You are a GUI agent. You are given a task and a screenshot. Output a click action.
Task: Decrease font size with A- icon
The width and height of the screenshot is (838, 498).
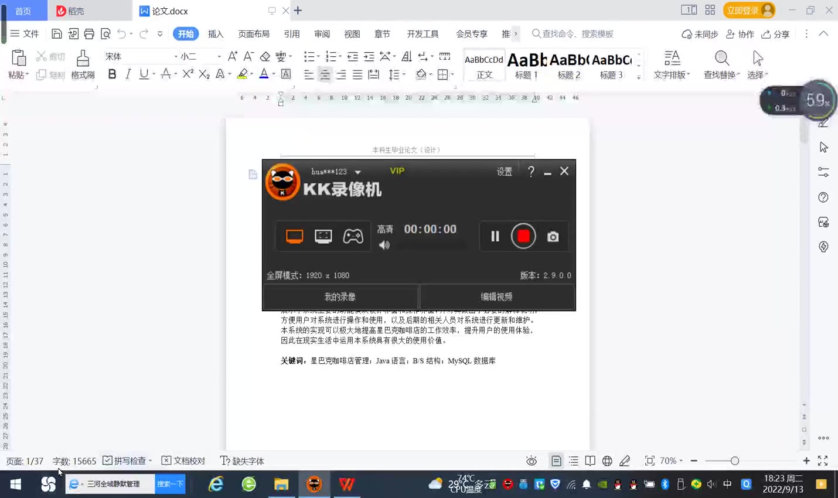tap(248, 56)
